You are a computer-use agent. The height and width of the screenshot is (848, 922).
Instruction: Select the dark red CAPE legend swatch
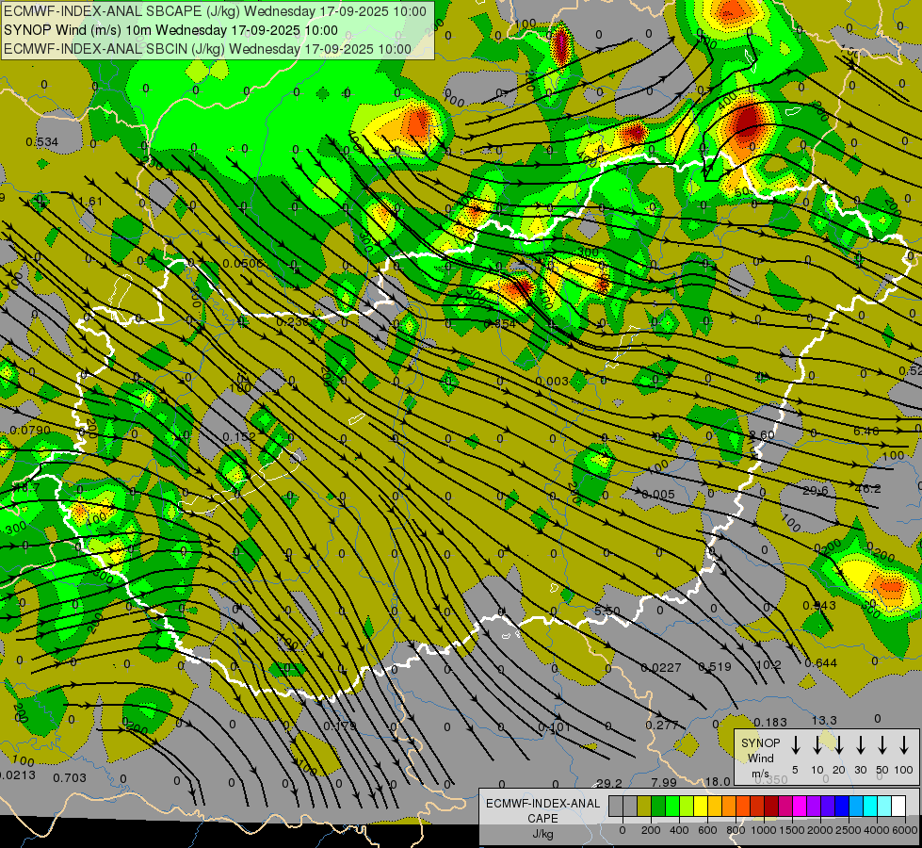tap(771, 807)
